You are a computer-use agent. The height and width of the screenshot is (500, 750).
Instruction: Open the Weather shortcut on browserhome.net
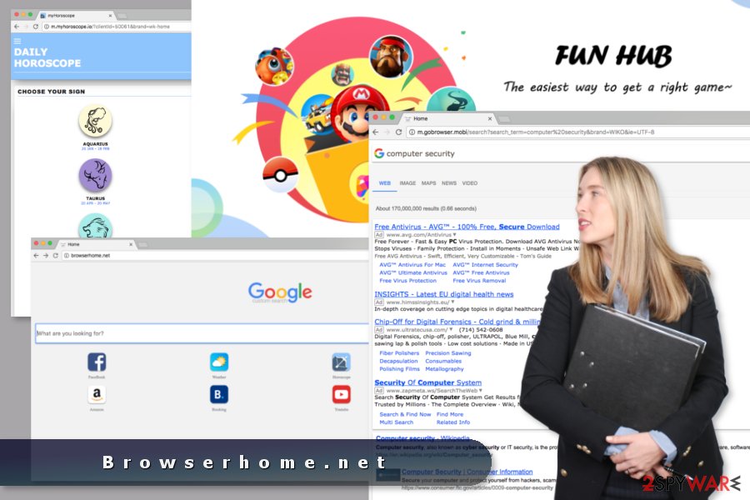219,362
